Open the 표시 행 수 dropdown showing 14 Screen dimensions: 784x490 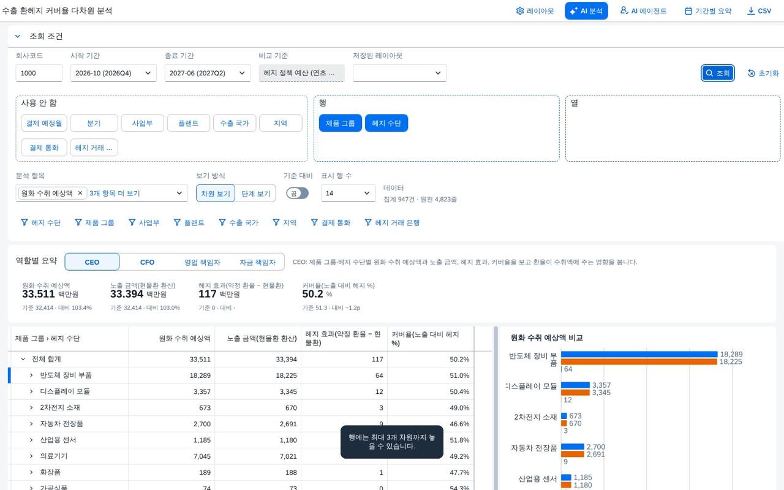click(348, 193)
